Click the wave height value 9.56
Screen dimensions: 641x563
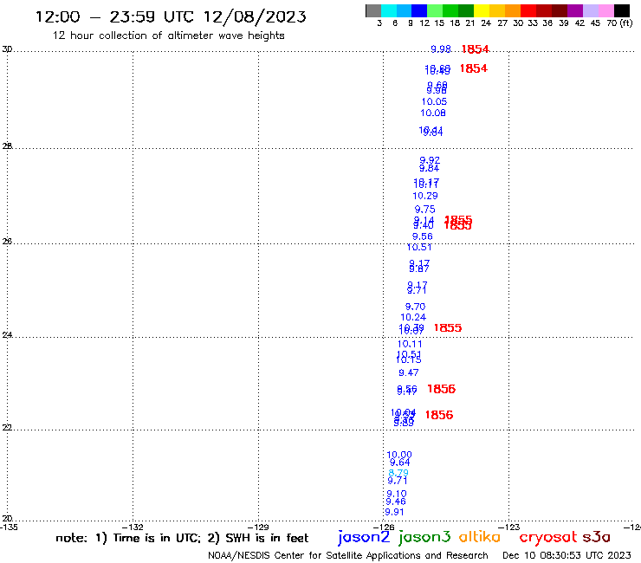pos(423,236)
